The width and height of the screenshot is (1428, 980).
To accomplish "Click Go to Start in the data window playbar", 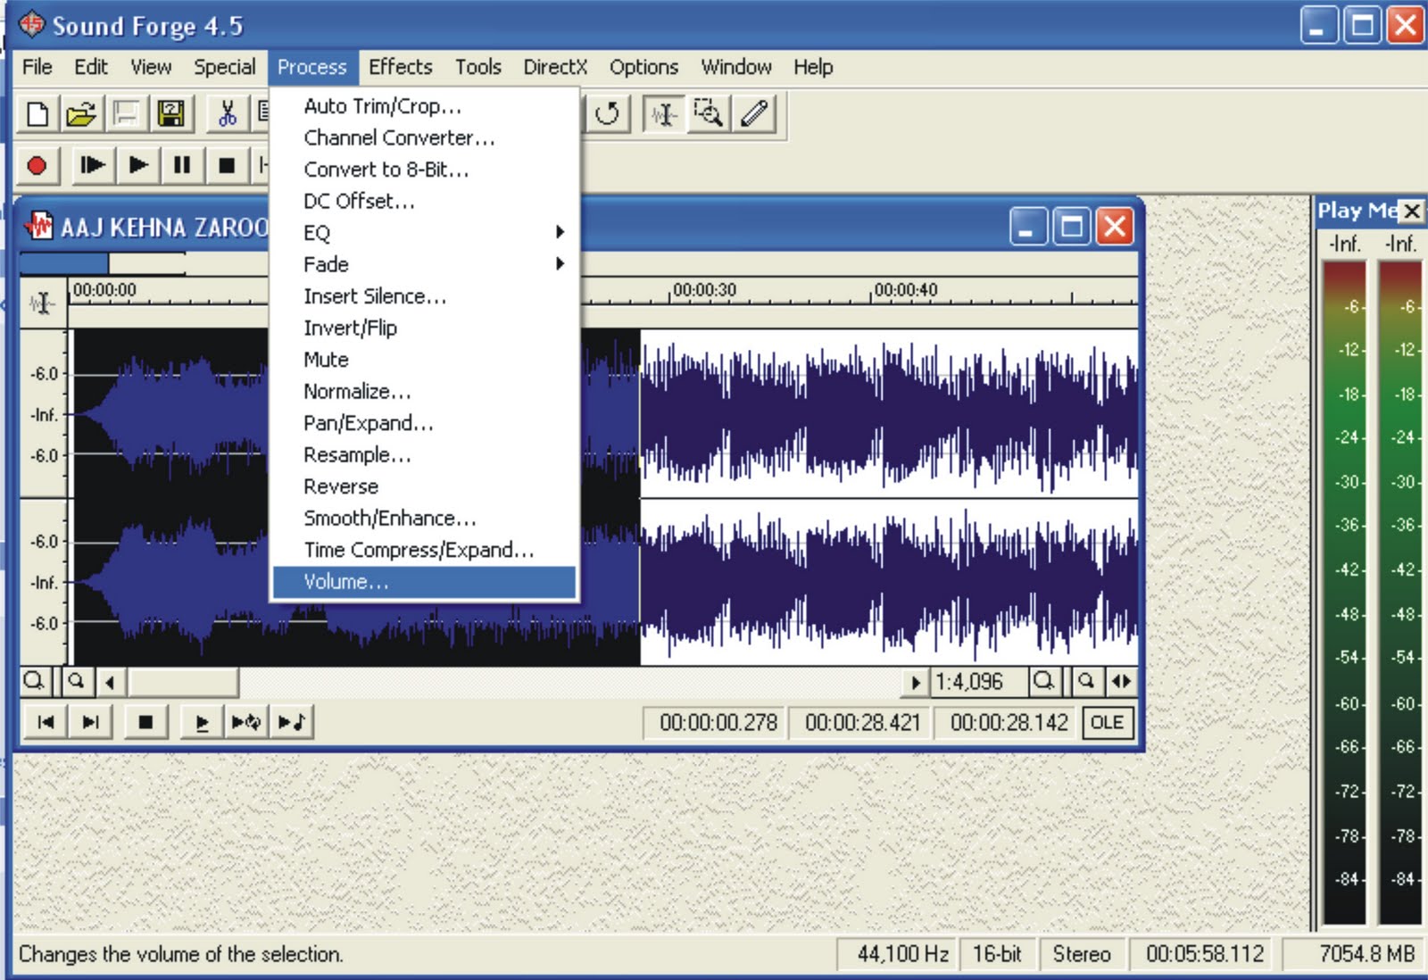I will pos(46,722).
